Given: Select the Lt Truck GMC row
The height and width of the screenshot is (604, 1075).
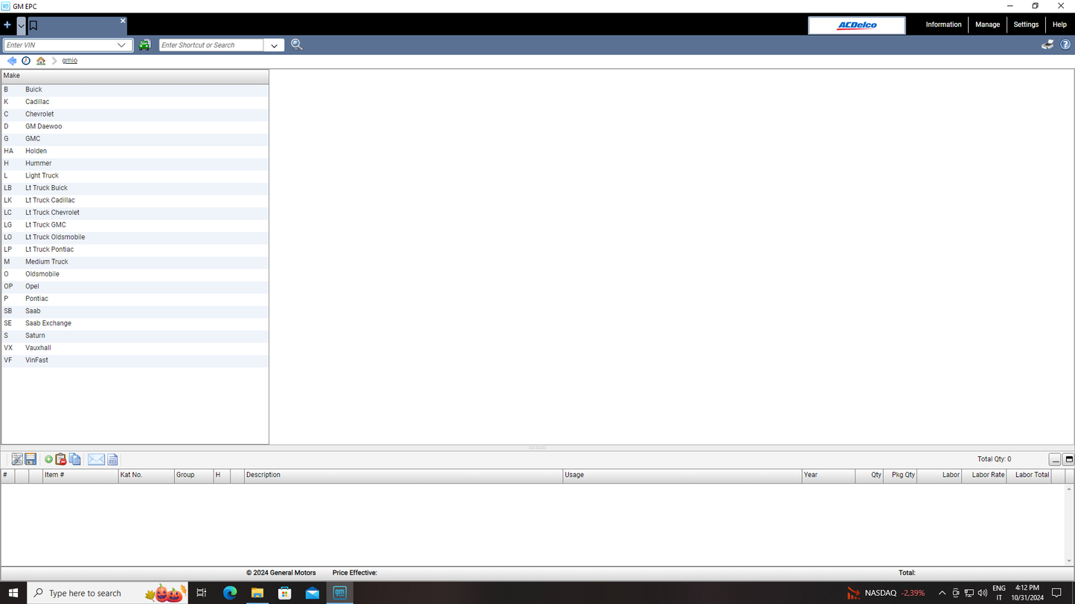Looking at the screenshot, I should coord(135,225).
